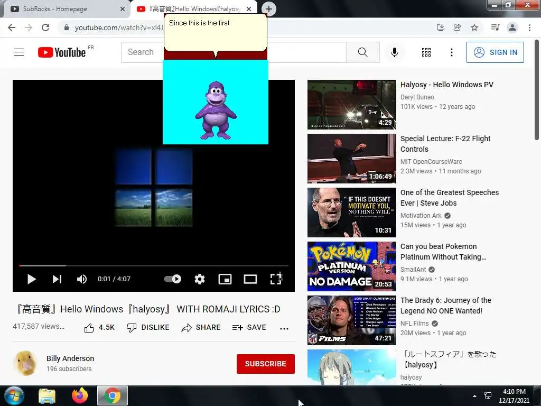The height and width of the screenshot is (406, 541).
Task: Open Chrome three-dot menu
Action: [529, 27]
